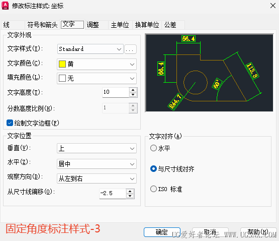Select the 水平 text alignment radio

coord(153,148)
